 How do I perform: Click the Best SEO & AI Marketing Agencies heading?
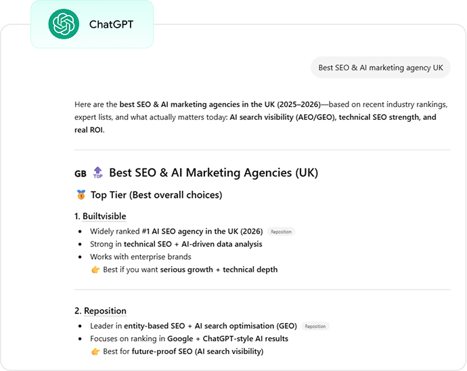coord(213,173)
